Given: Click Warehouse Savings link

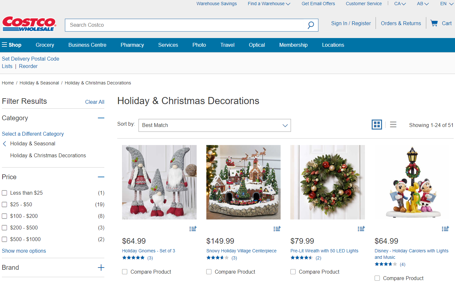Looking at the screenshot, I should [x=217, y=4].
